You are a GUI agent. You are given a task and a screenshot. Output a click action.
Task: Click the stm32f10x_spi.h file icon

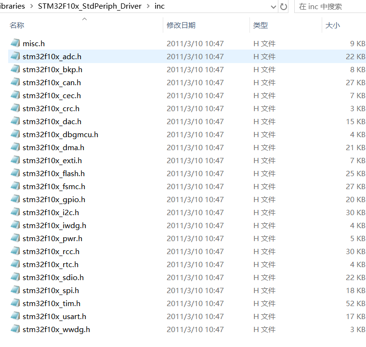pyautogui.click(x=15, y=290)
